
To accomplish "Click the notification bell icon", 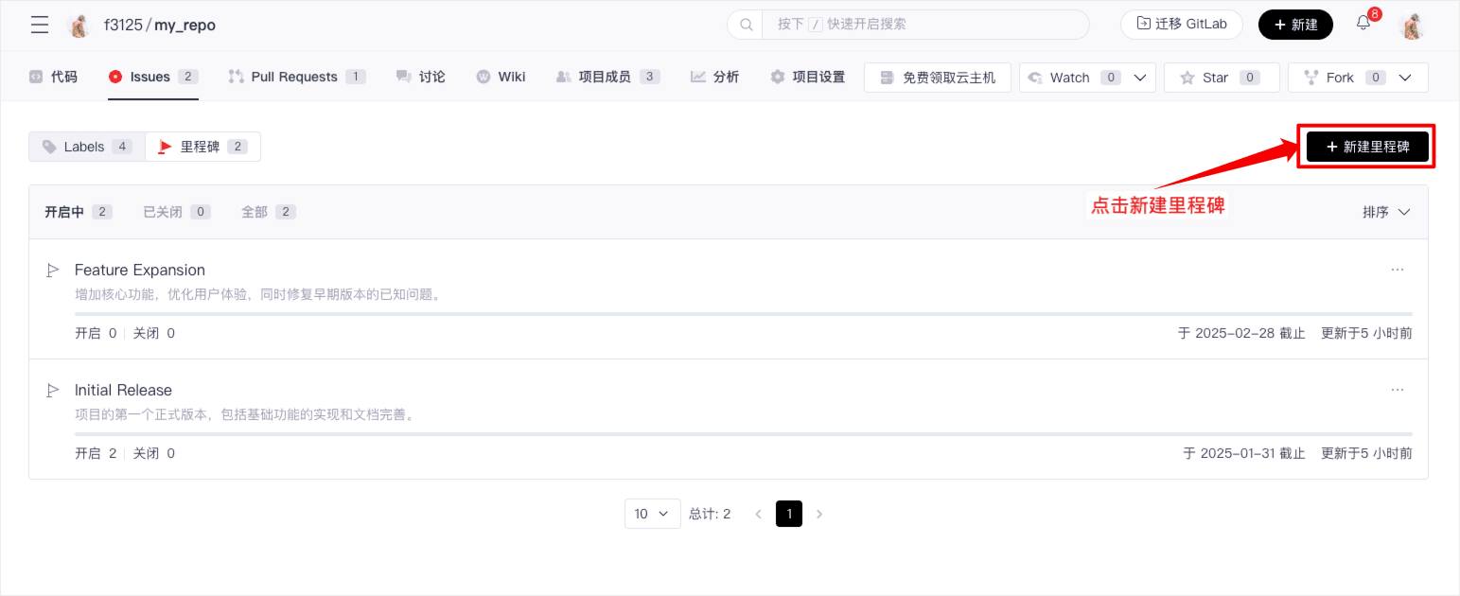I will coord(1363,24).
